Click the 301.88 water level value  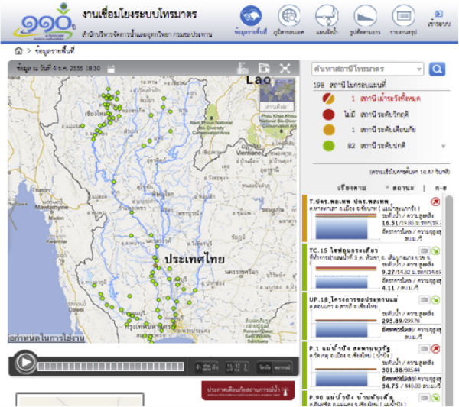[392, 370]
